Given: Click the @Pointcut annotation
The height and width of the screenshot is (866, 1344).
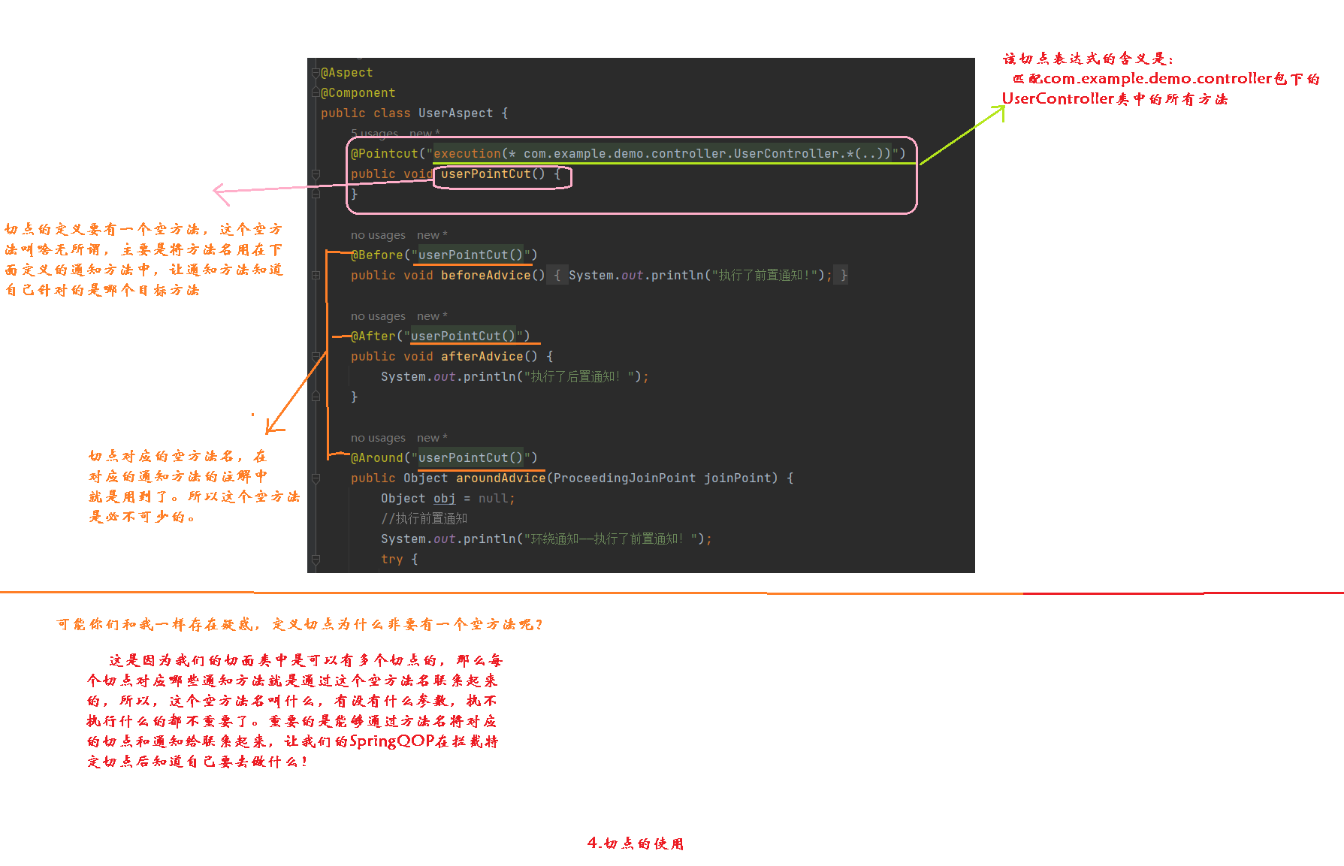Looking at the screenshot, I should (x=384, y=154).
